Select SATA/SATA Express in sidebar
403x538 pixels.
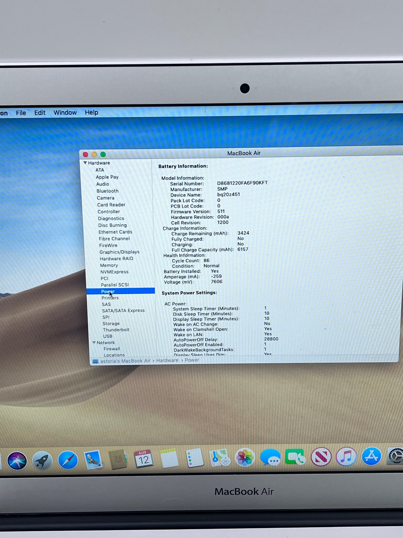(x=123, y=310)
